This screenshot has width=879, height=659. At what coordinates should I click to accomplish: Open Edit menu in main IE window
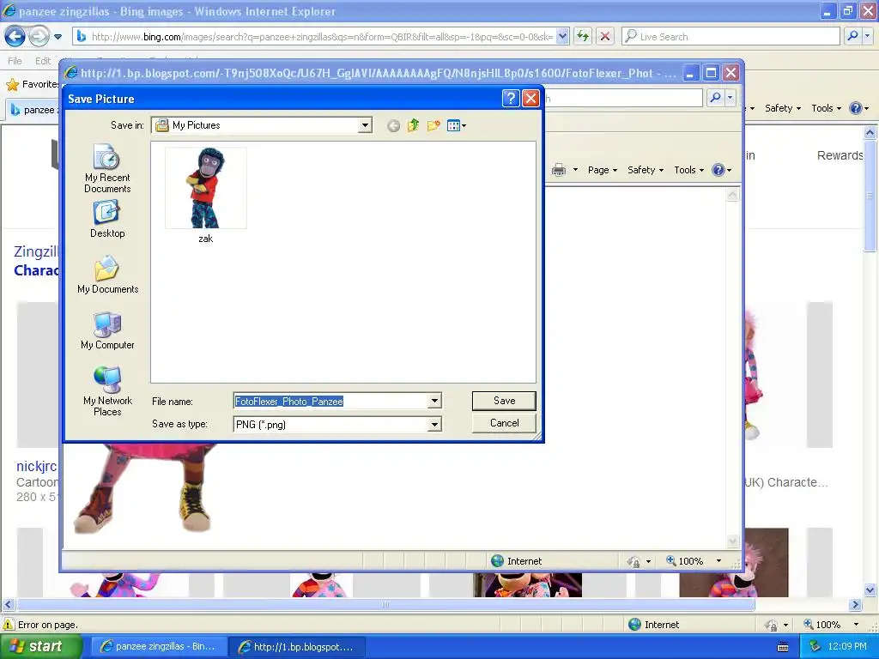click(x=43, y=61)
